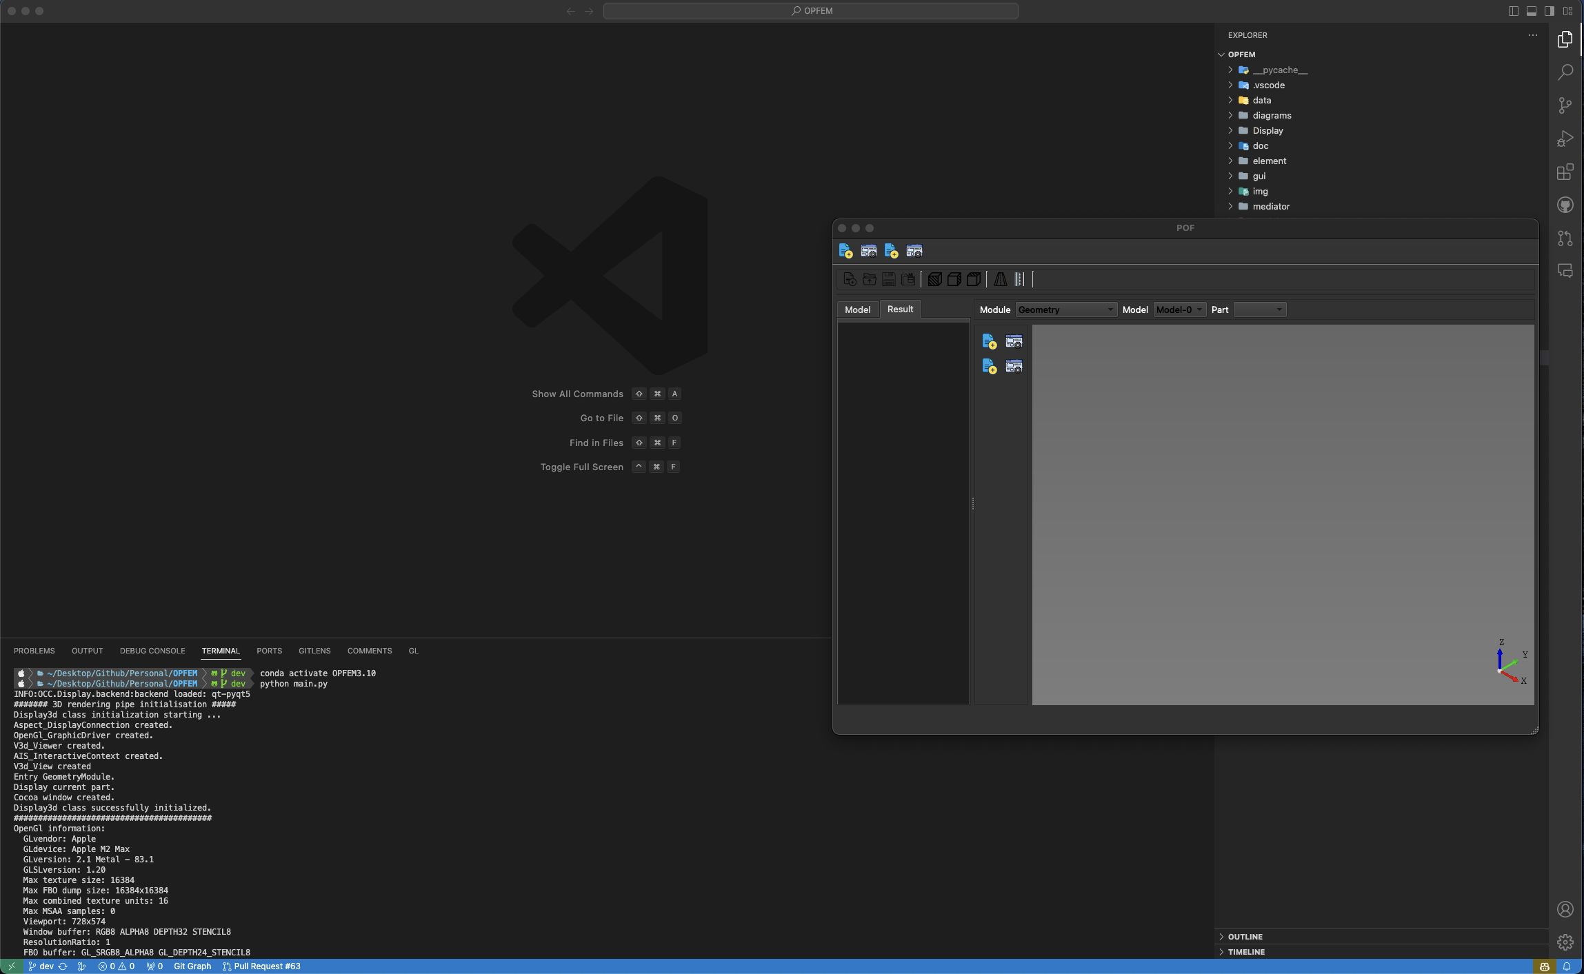Open the Model-0 dropdown
Viewport: 1584px width, 974px height.
[x=1179, y=310]
